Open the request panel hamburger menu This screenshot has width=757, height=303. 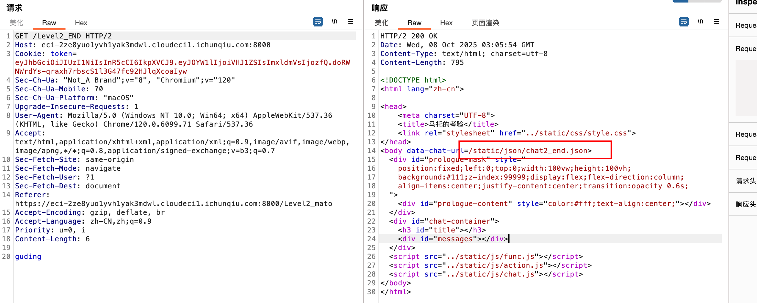click(350, 21)
